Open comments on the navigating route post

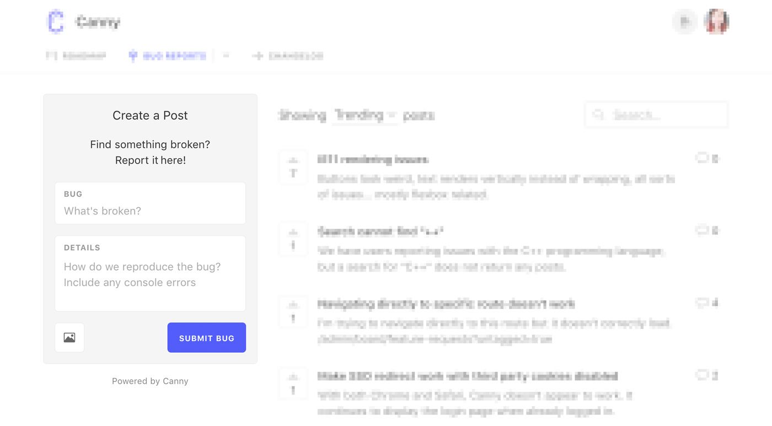[707, 303]
